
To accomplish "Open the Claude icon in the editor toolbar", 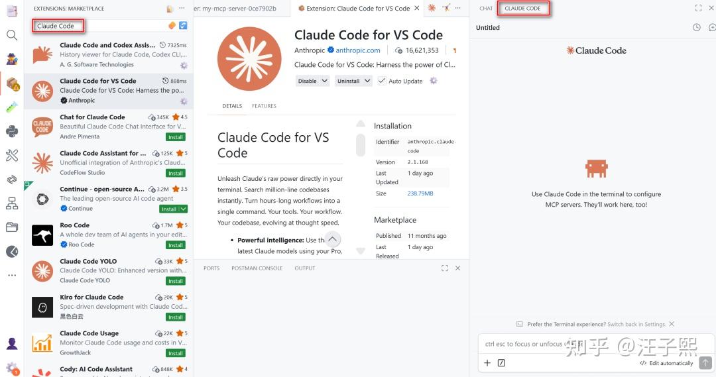I will pos(432,8).
